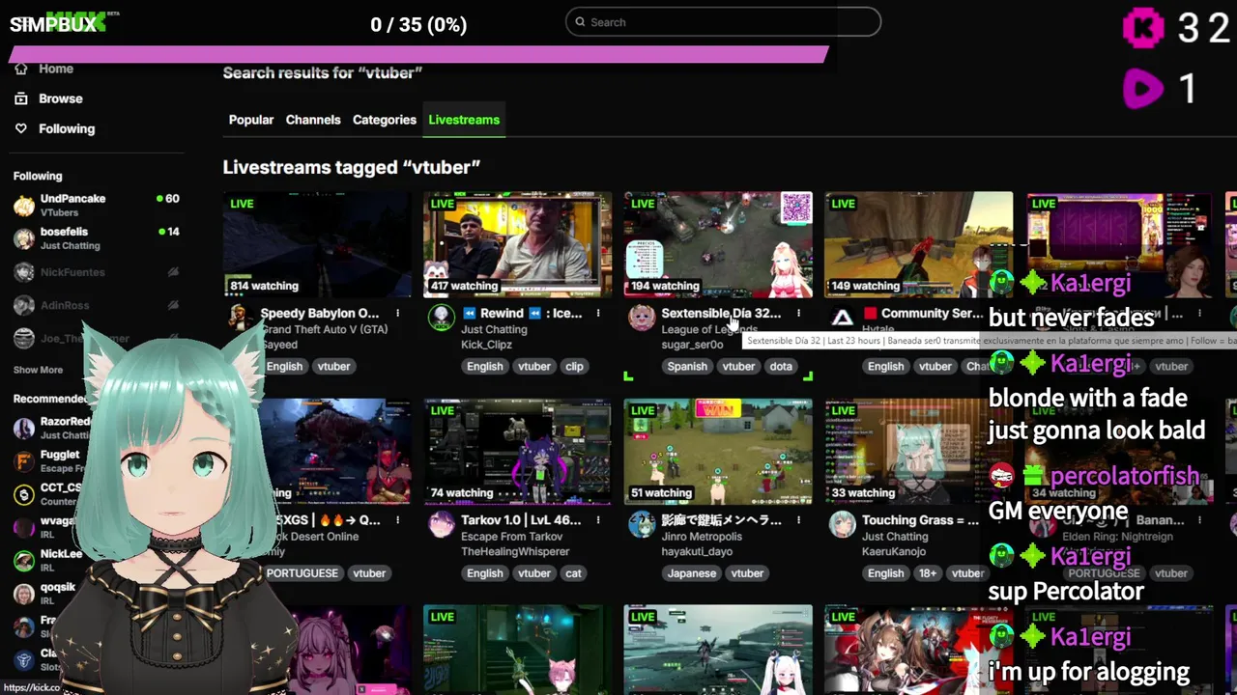The height and width of the screenshot is (695, 1237).
Task: Open Fugglet recommended channel avatar
Action: pos(24,461)
